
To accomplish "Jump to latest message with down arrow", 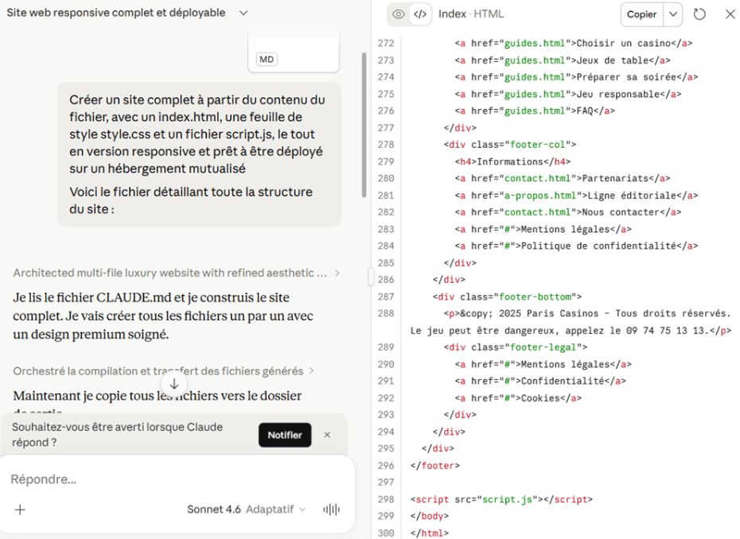I will coord(174,384).
